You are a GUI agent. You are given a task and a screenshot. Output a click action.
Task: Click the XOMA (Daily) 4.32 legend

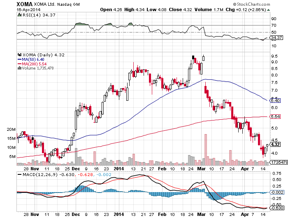(43, 55)
